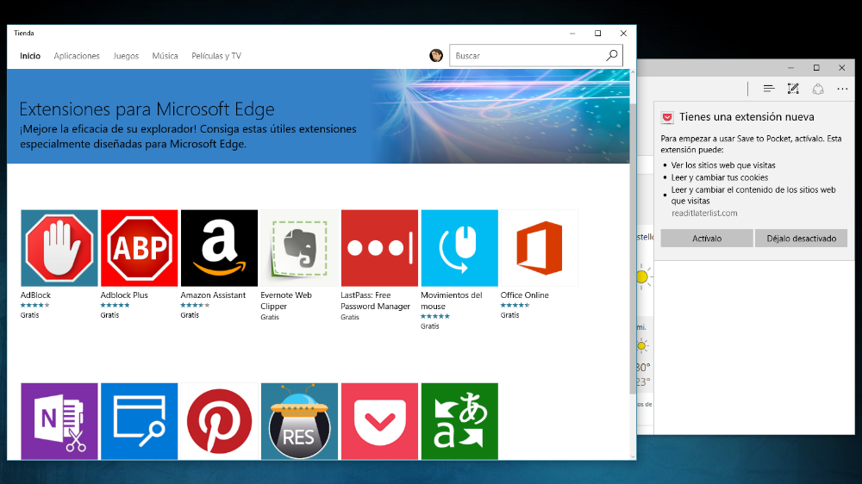Click the Extensiones para Microsoft Edge banner
The width and height of the screenshot is (862, 484).
click(x=318, y=116)
